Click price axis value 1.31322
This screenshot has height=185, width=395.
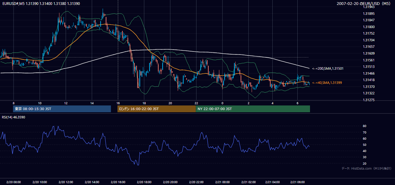point(369,93)
